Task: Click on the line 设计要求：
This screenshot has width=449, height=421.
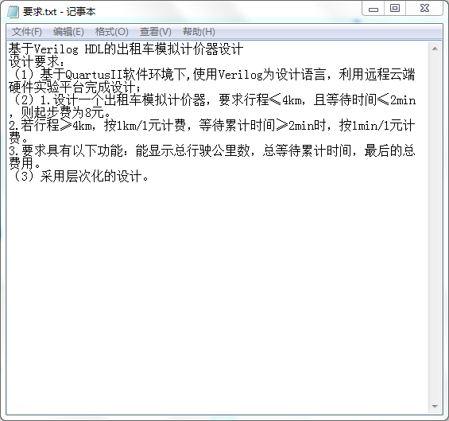Action: (37, 61)
